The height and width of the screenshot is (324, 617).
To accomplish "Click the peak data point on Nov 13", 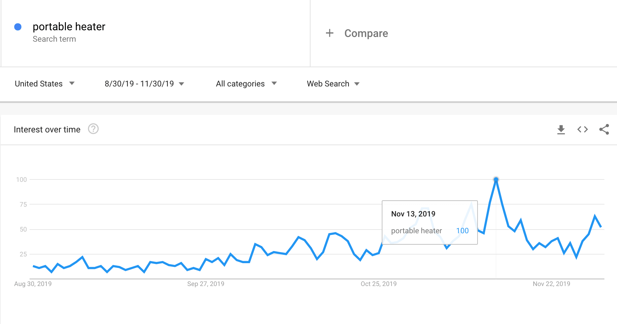I will (x=496, y=180).
